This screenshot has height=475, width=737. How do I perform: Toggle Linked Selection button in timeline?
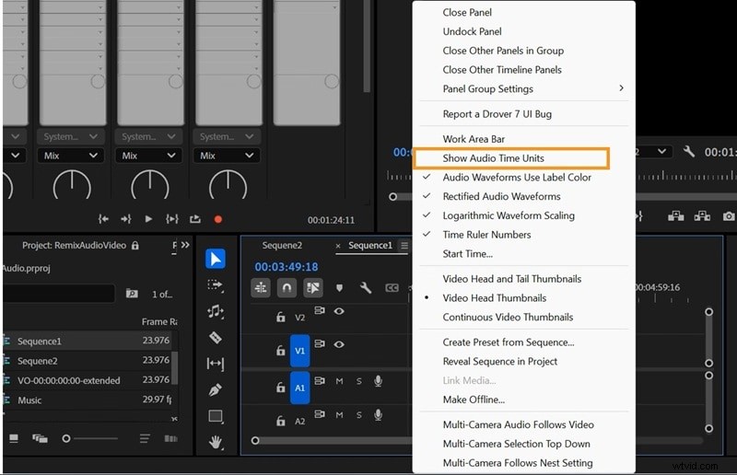click(313, 287)
